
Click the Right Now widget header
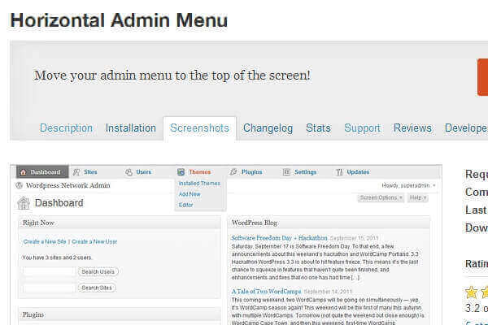tap(120, 223)
